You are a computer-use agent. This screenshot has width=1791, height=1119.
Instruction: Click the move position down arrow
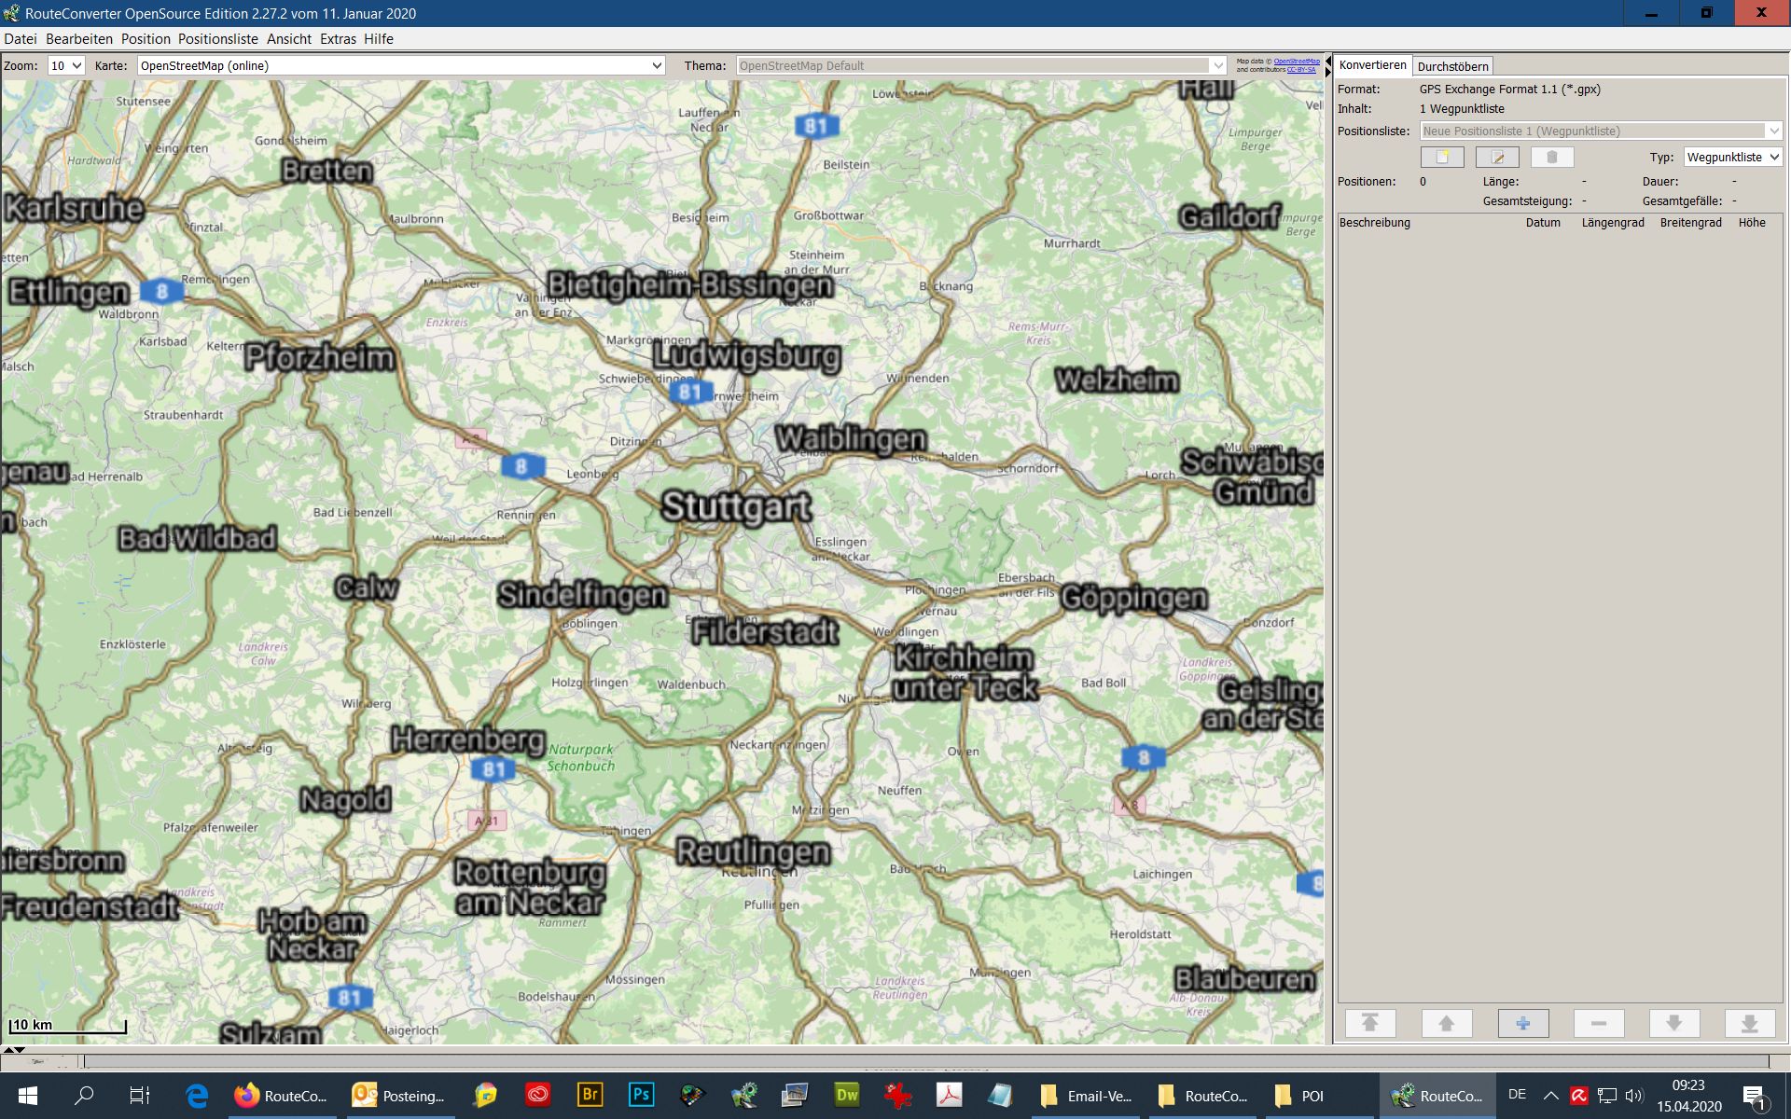(1673, 1023)
